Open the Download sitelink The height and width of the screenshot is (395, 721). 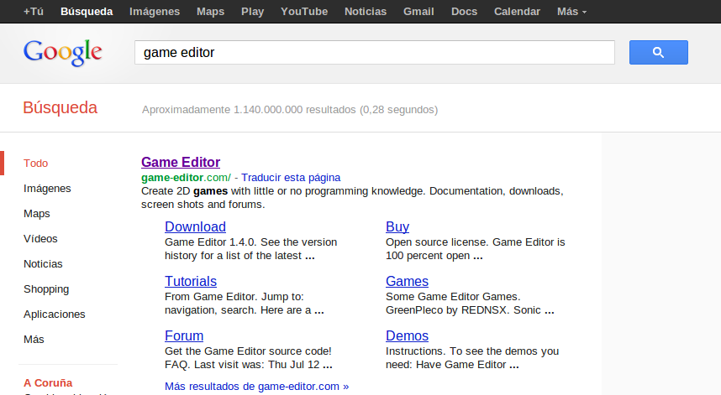coord(195,226)
